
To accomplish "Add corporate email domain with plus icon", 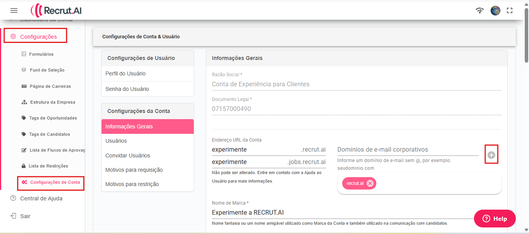I will pyautogui.click(x=491, y=155).
